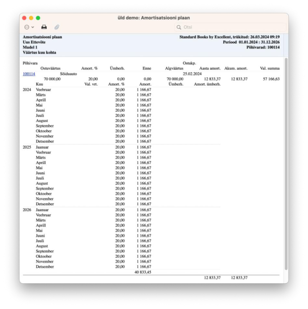
Task: Click the year label 2025
Action: [x=27, y=147]
